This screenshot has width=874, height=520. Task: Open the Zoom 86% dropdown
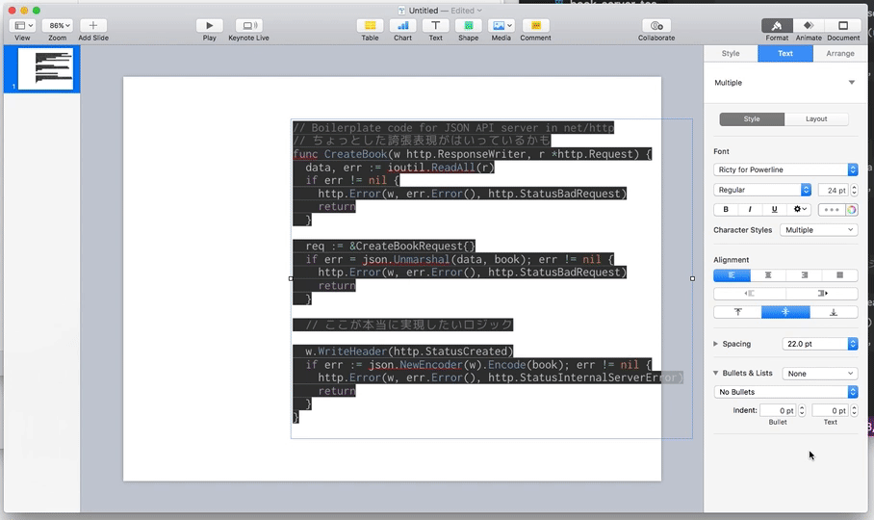(58, 25)
